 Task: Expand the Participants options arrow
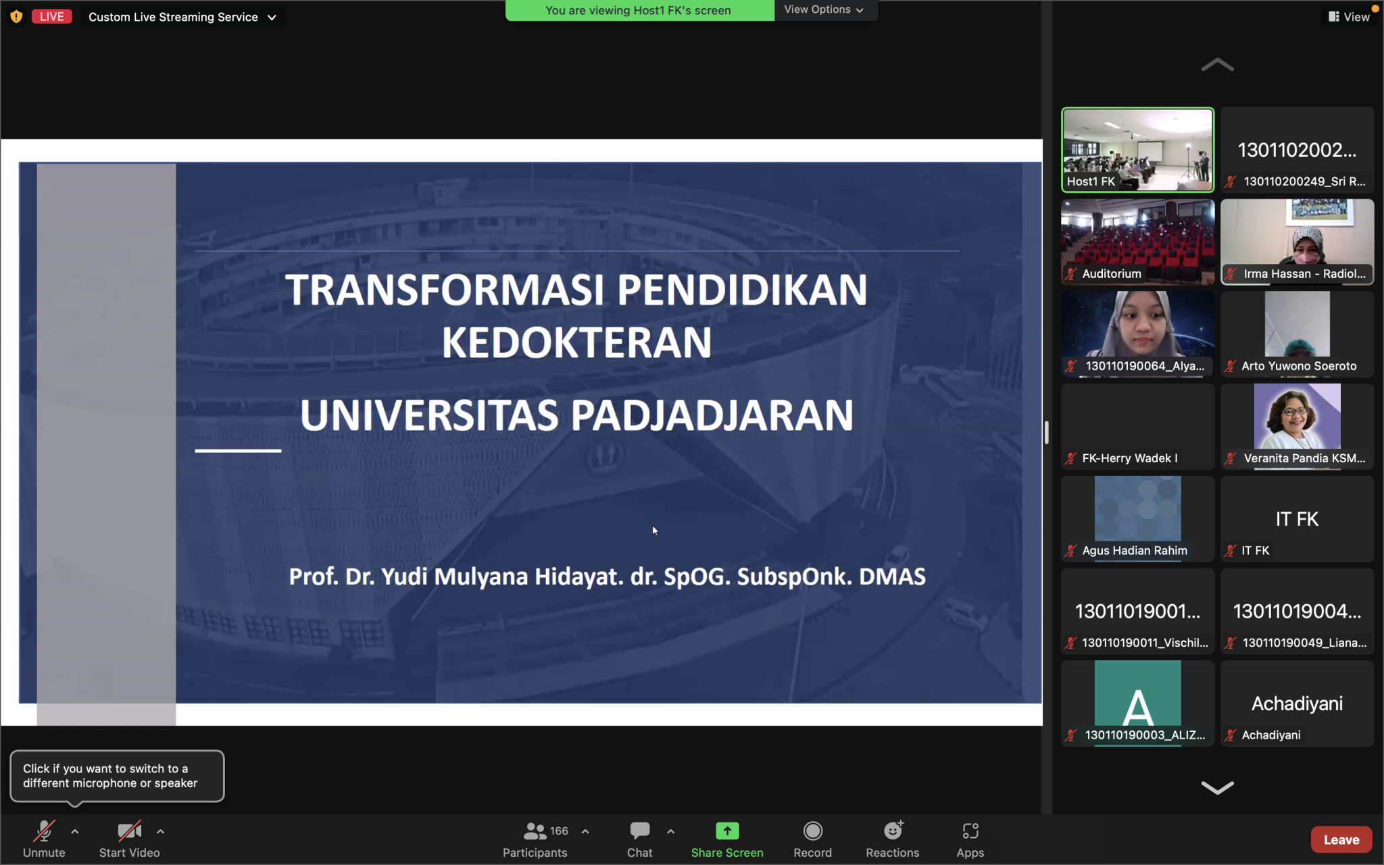[x=585, y=832]
